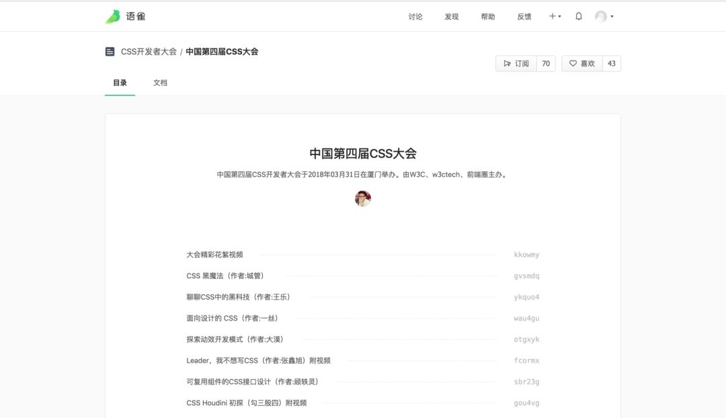This screenshot has height=418, width=726.
Task: Open 可复用组件的CSS接口设计 document
Action: (x=252, y=382)
